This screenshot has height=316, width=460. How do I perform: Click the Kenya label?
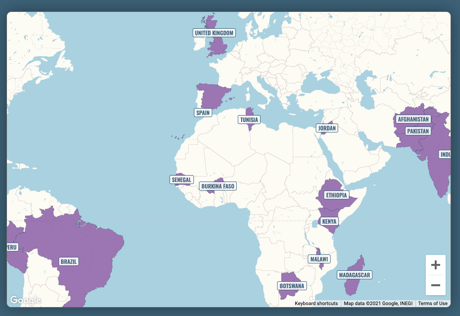pyautogui.click(x=329, y=221)
